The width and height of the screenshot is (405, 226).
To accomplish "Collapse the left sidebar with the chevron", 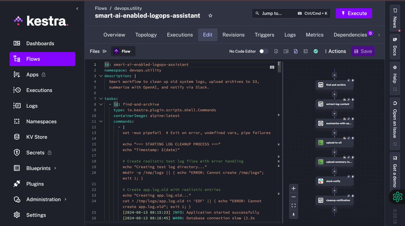I will [77, 8].
